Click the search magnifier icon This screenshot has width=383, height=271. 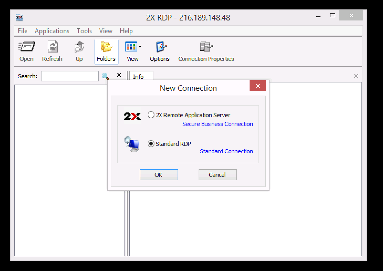pyautogui.click(x=105, y=76)
